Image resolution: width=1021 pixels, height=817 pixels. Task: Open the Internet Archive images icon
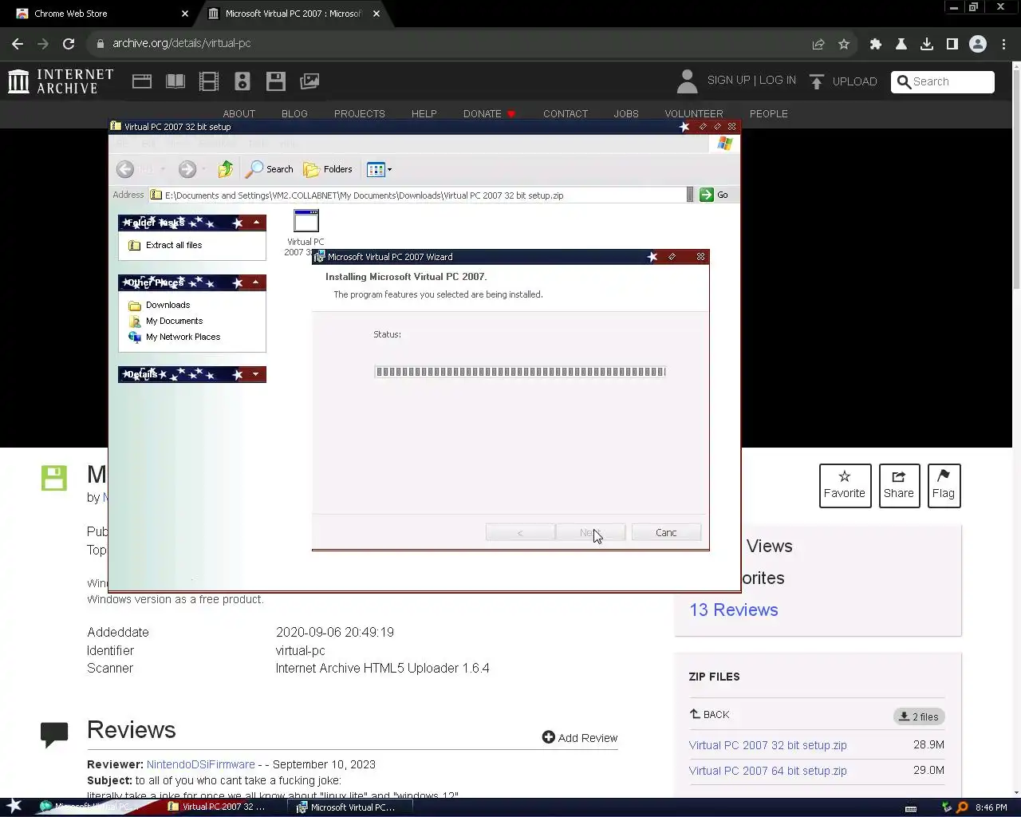coord(309,81)
